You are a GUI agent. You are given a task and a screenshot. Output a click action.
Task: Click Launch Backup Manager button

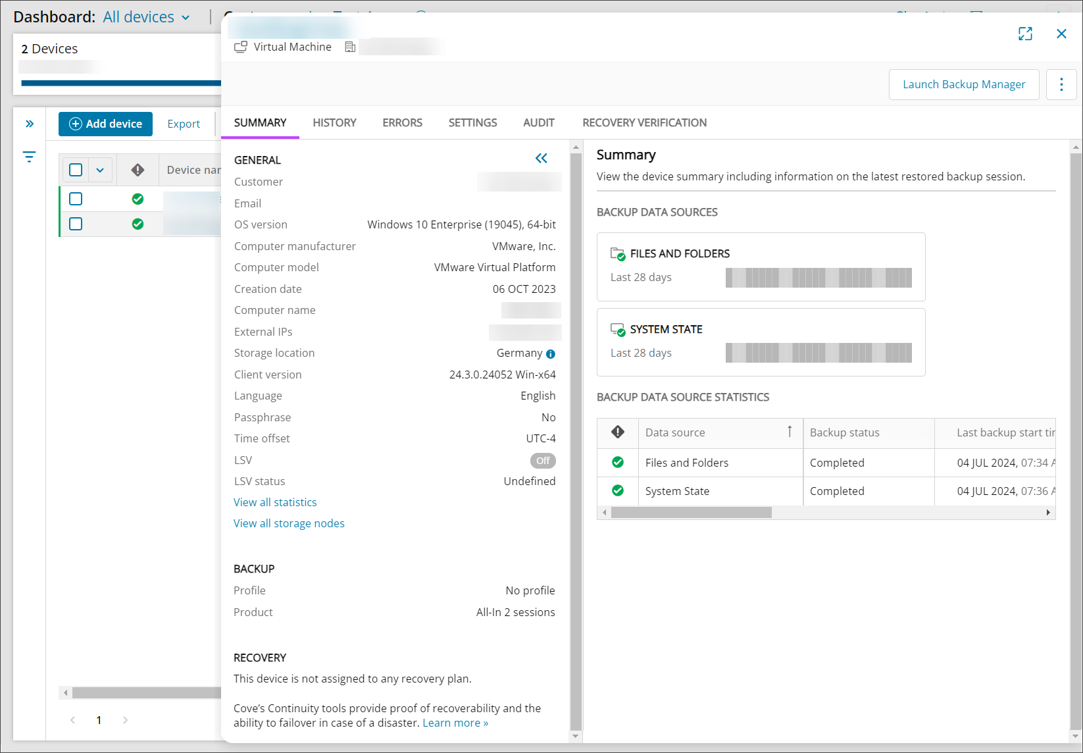tap(963, 84)
